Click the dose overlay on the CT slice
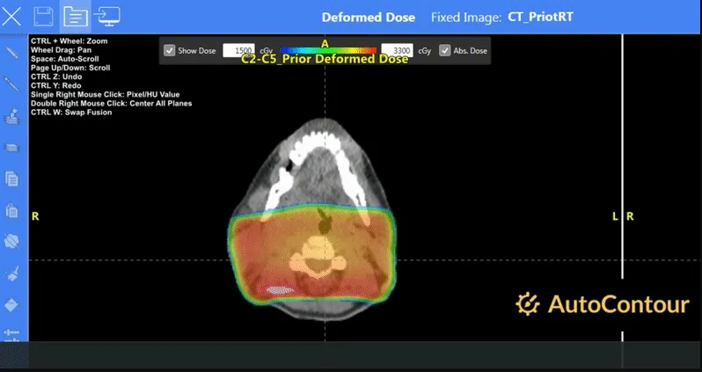Screen dimensions: 702x372 point(312,253)
